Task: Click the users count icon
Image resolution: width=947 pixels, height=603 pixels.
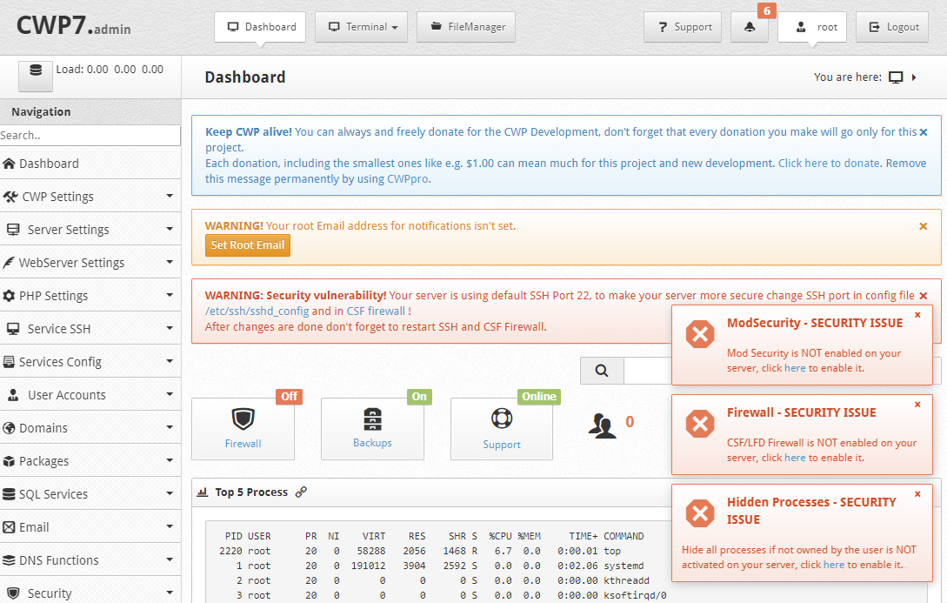Action: click(602, 425)
